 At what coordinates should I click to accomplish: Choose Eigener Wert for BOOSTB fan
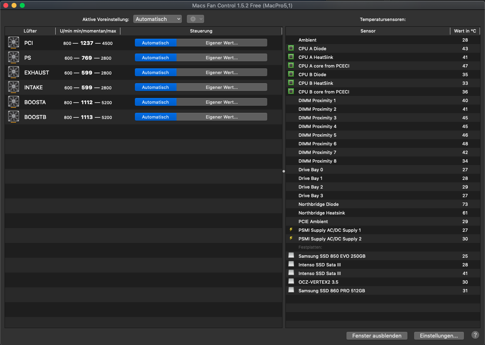click(x=222, y=117)
